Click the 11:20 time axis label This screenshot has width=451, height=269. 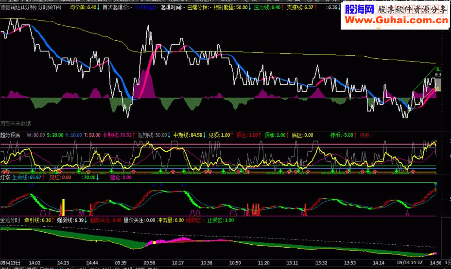264,263
